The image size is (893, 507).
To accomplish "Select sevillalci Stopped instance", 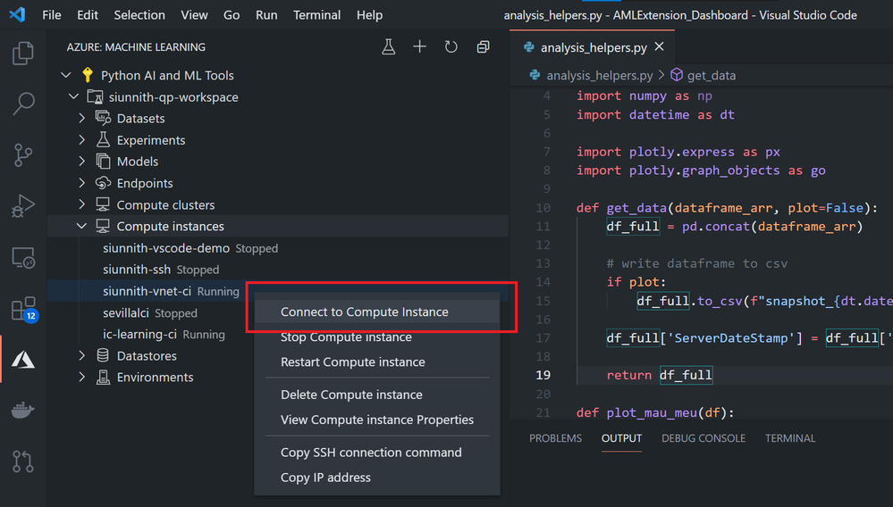I will coord(150,313).
